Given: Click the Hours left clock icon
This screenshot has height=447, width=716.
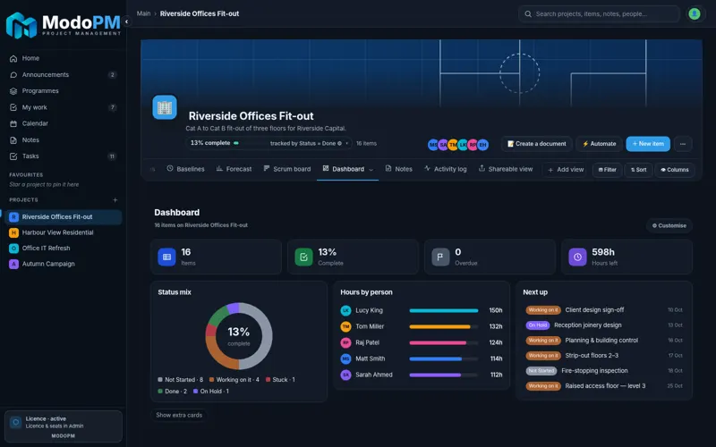Looking at the screenshot, I should pyautogui.click(x=577, y=257).
